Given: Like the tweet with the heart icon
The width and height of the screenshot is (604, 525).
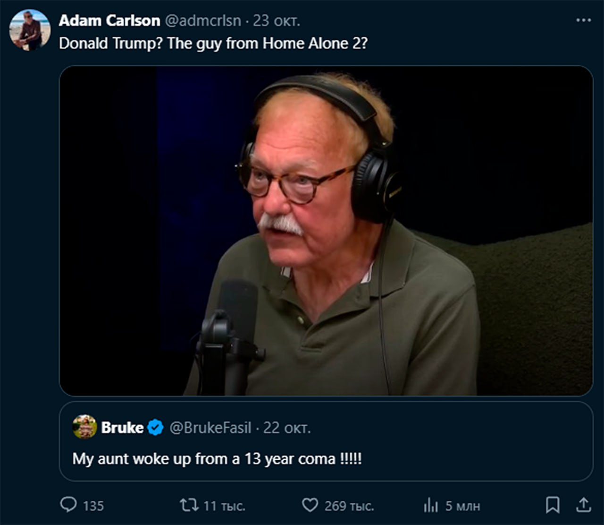Looking at the screenshot, I should click(310, 505).
